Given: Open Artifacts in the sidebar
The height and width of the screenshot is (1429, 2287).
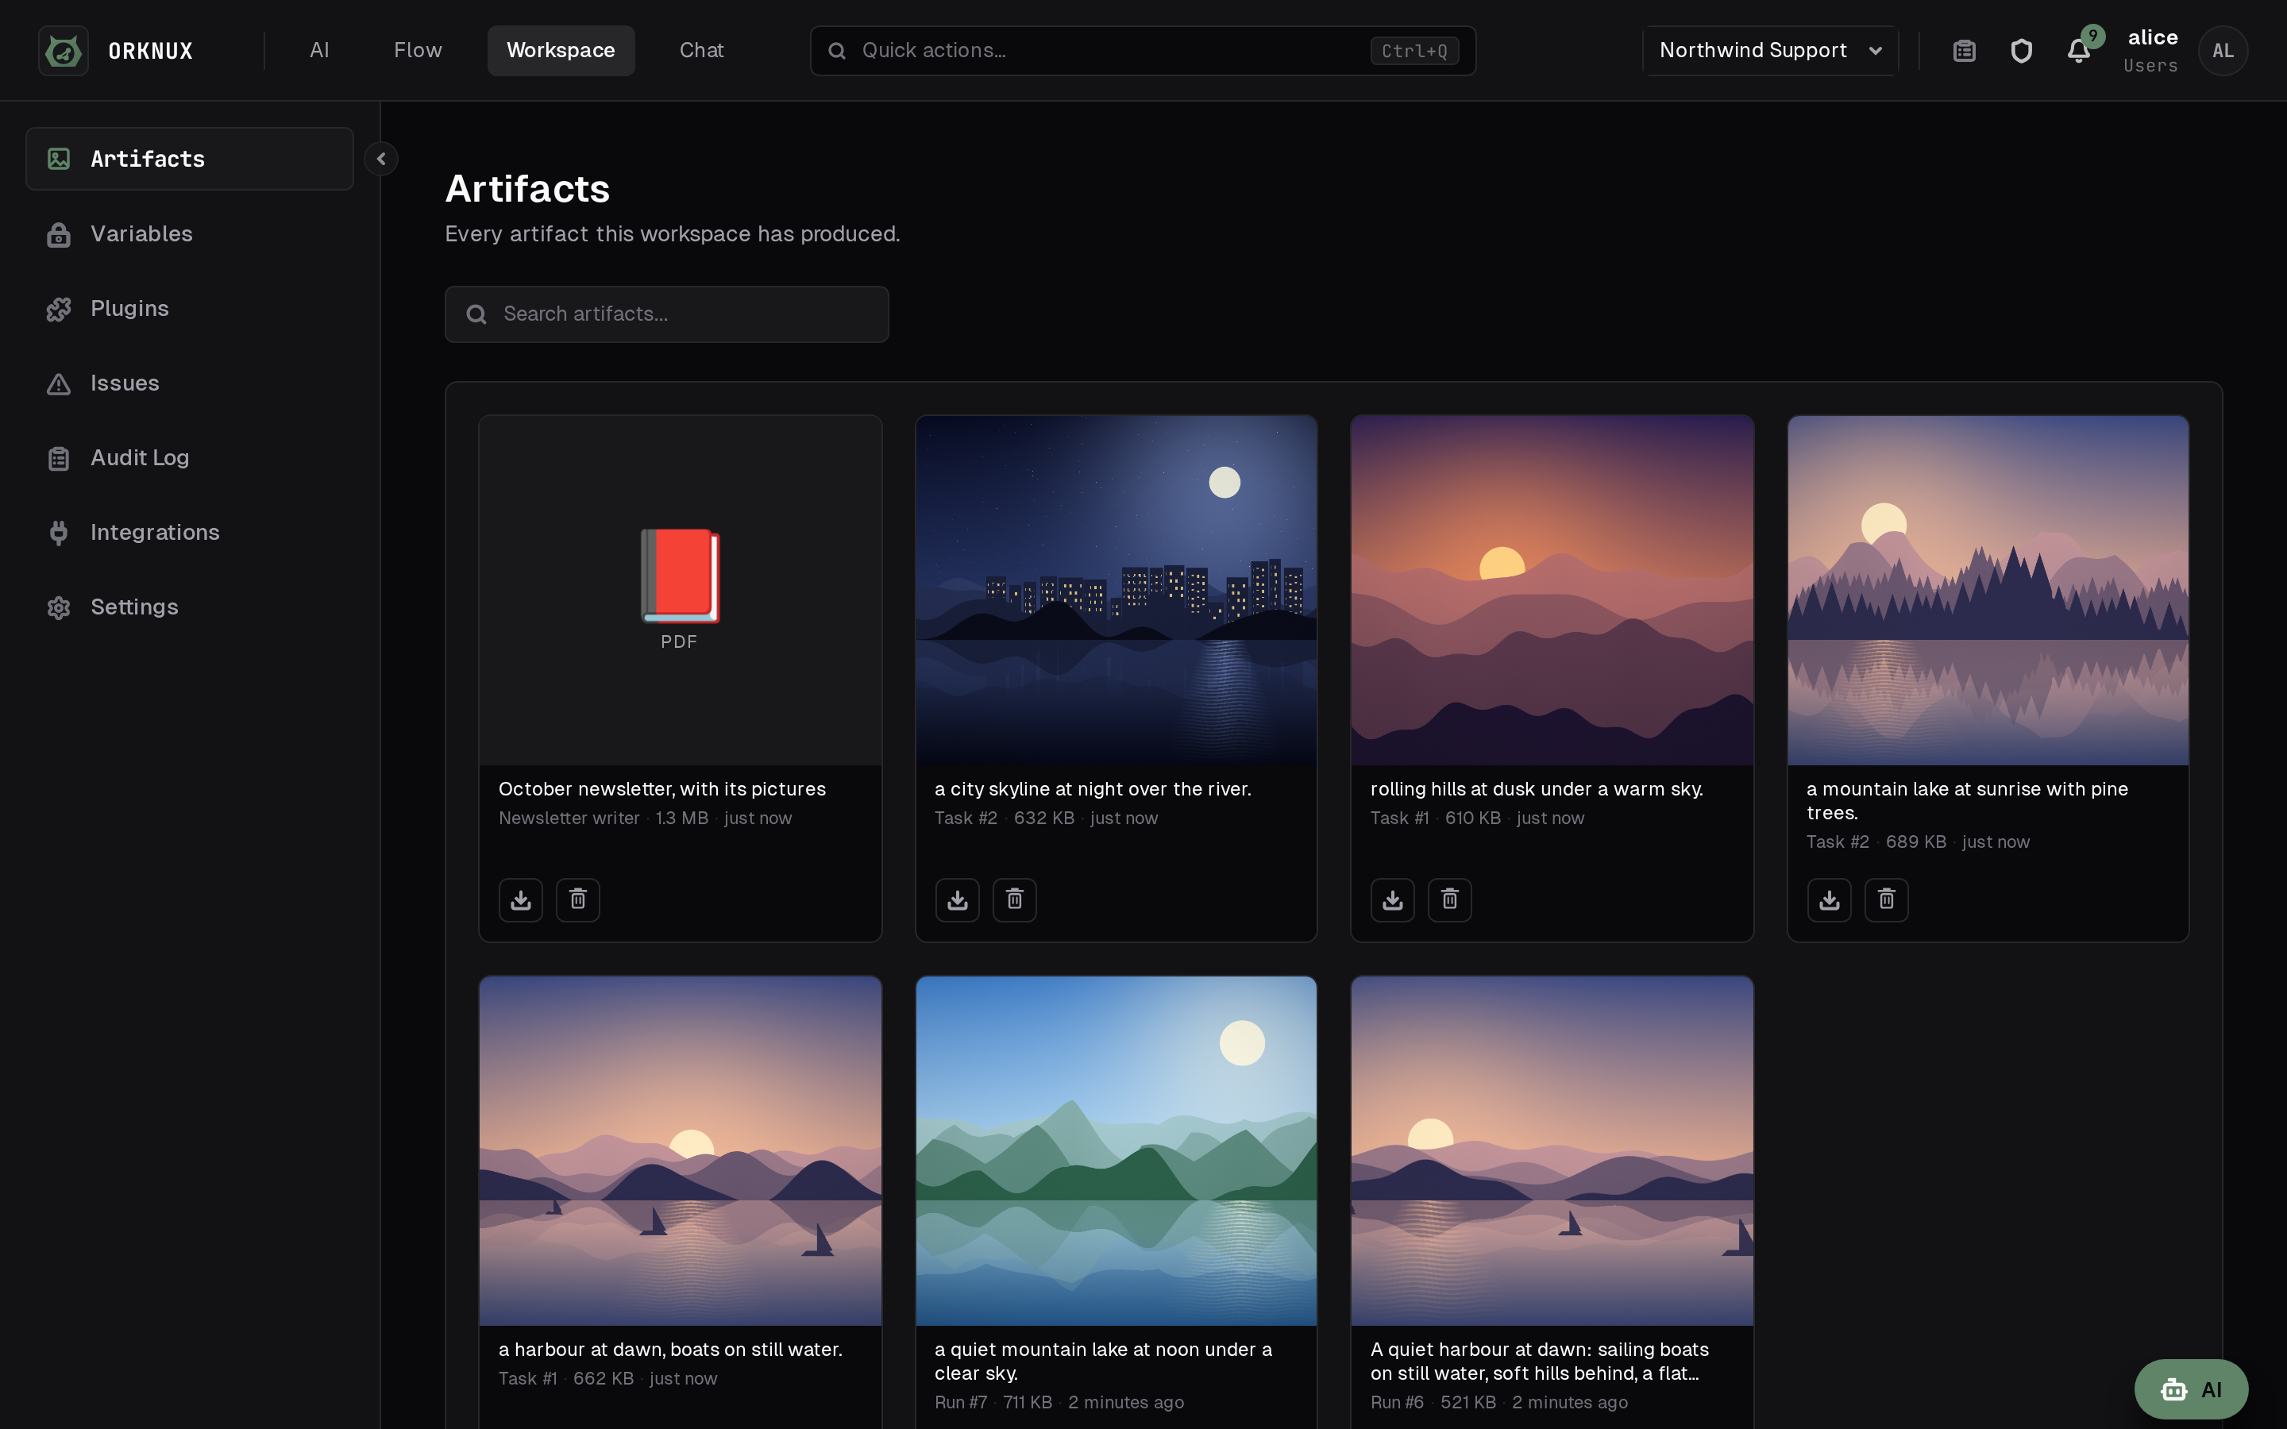Looking at the screenshot, I should coord(189,159).
